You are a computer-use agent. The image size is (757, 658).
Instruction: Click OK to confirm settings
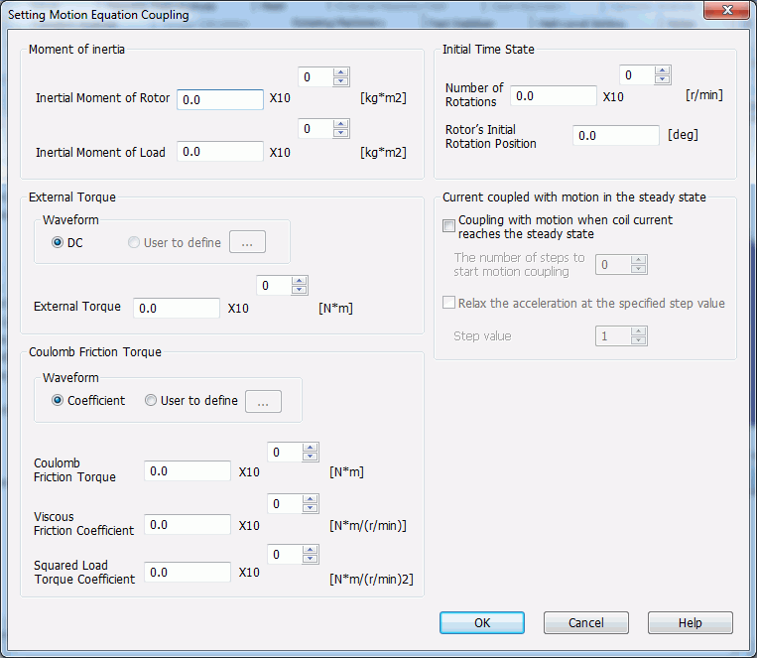click(x=482, y=622)
